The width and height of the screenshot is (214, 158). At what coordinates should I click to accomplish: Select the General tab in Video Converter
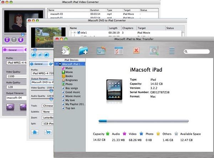click(x=13, y=50)
